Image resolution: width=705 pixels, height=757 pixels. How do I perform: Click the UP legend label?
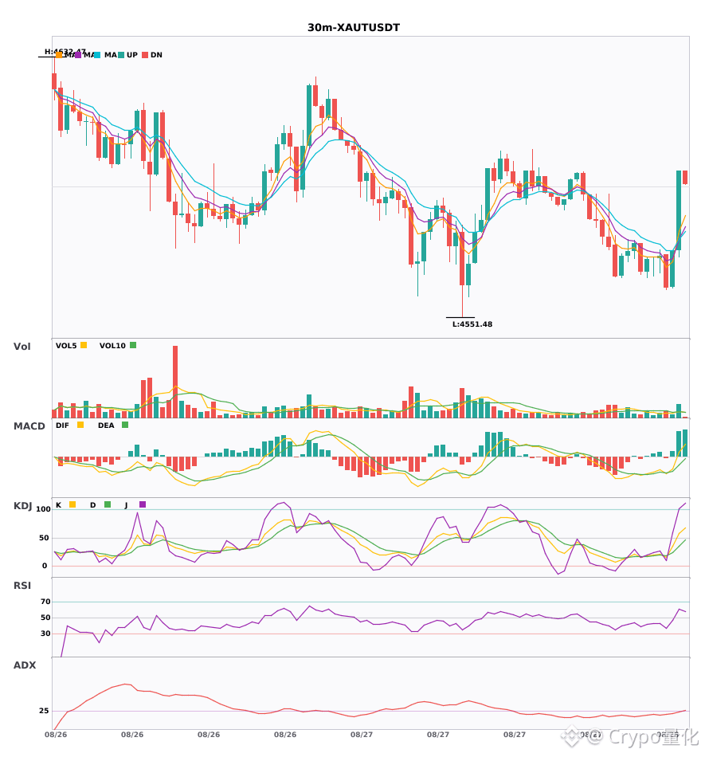[132, 55]
